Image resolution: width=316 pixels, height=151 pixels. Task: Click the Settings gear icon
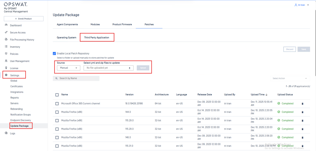(x=6, y=75)
